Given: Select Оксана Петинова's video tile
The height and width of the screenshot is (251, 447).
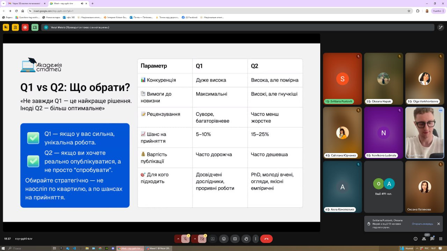Looking at the screenshot, I should point(425,187).
